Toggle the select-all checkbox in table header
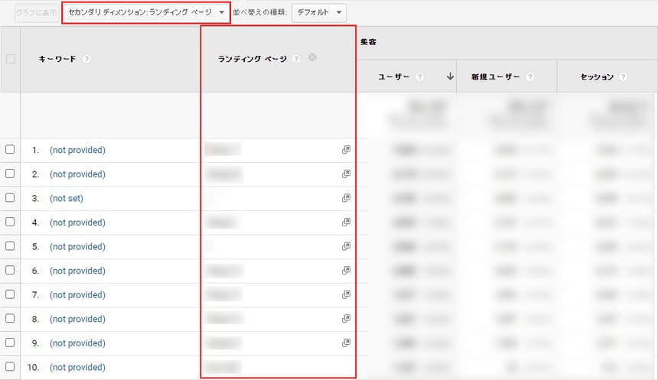The image size is (658, 380). [x=11, y=59]
